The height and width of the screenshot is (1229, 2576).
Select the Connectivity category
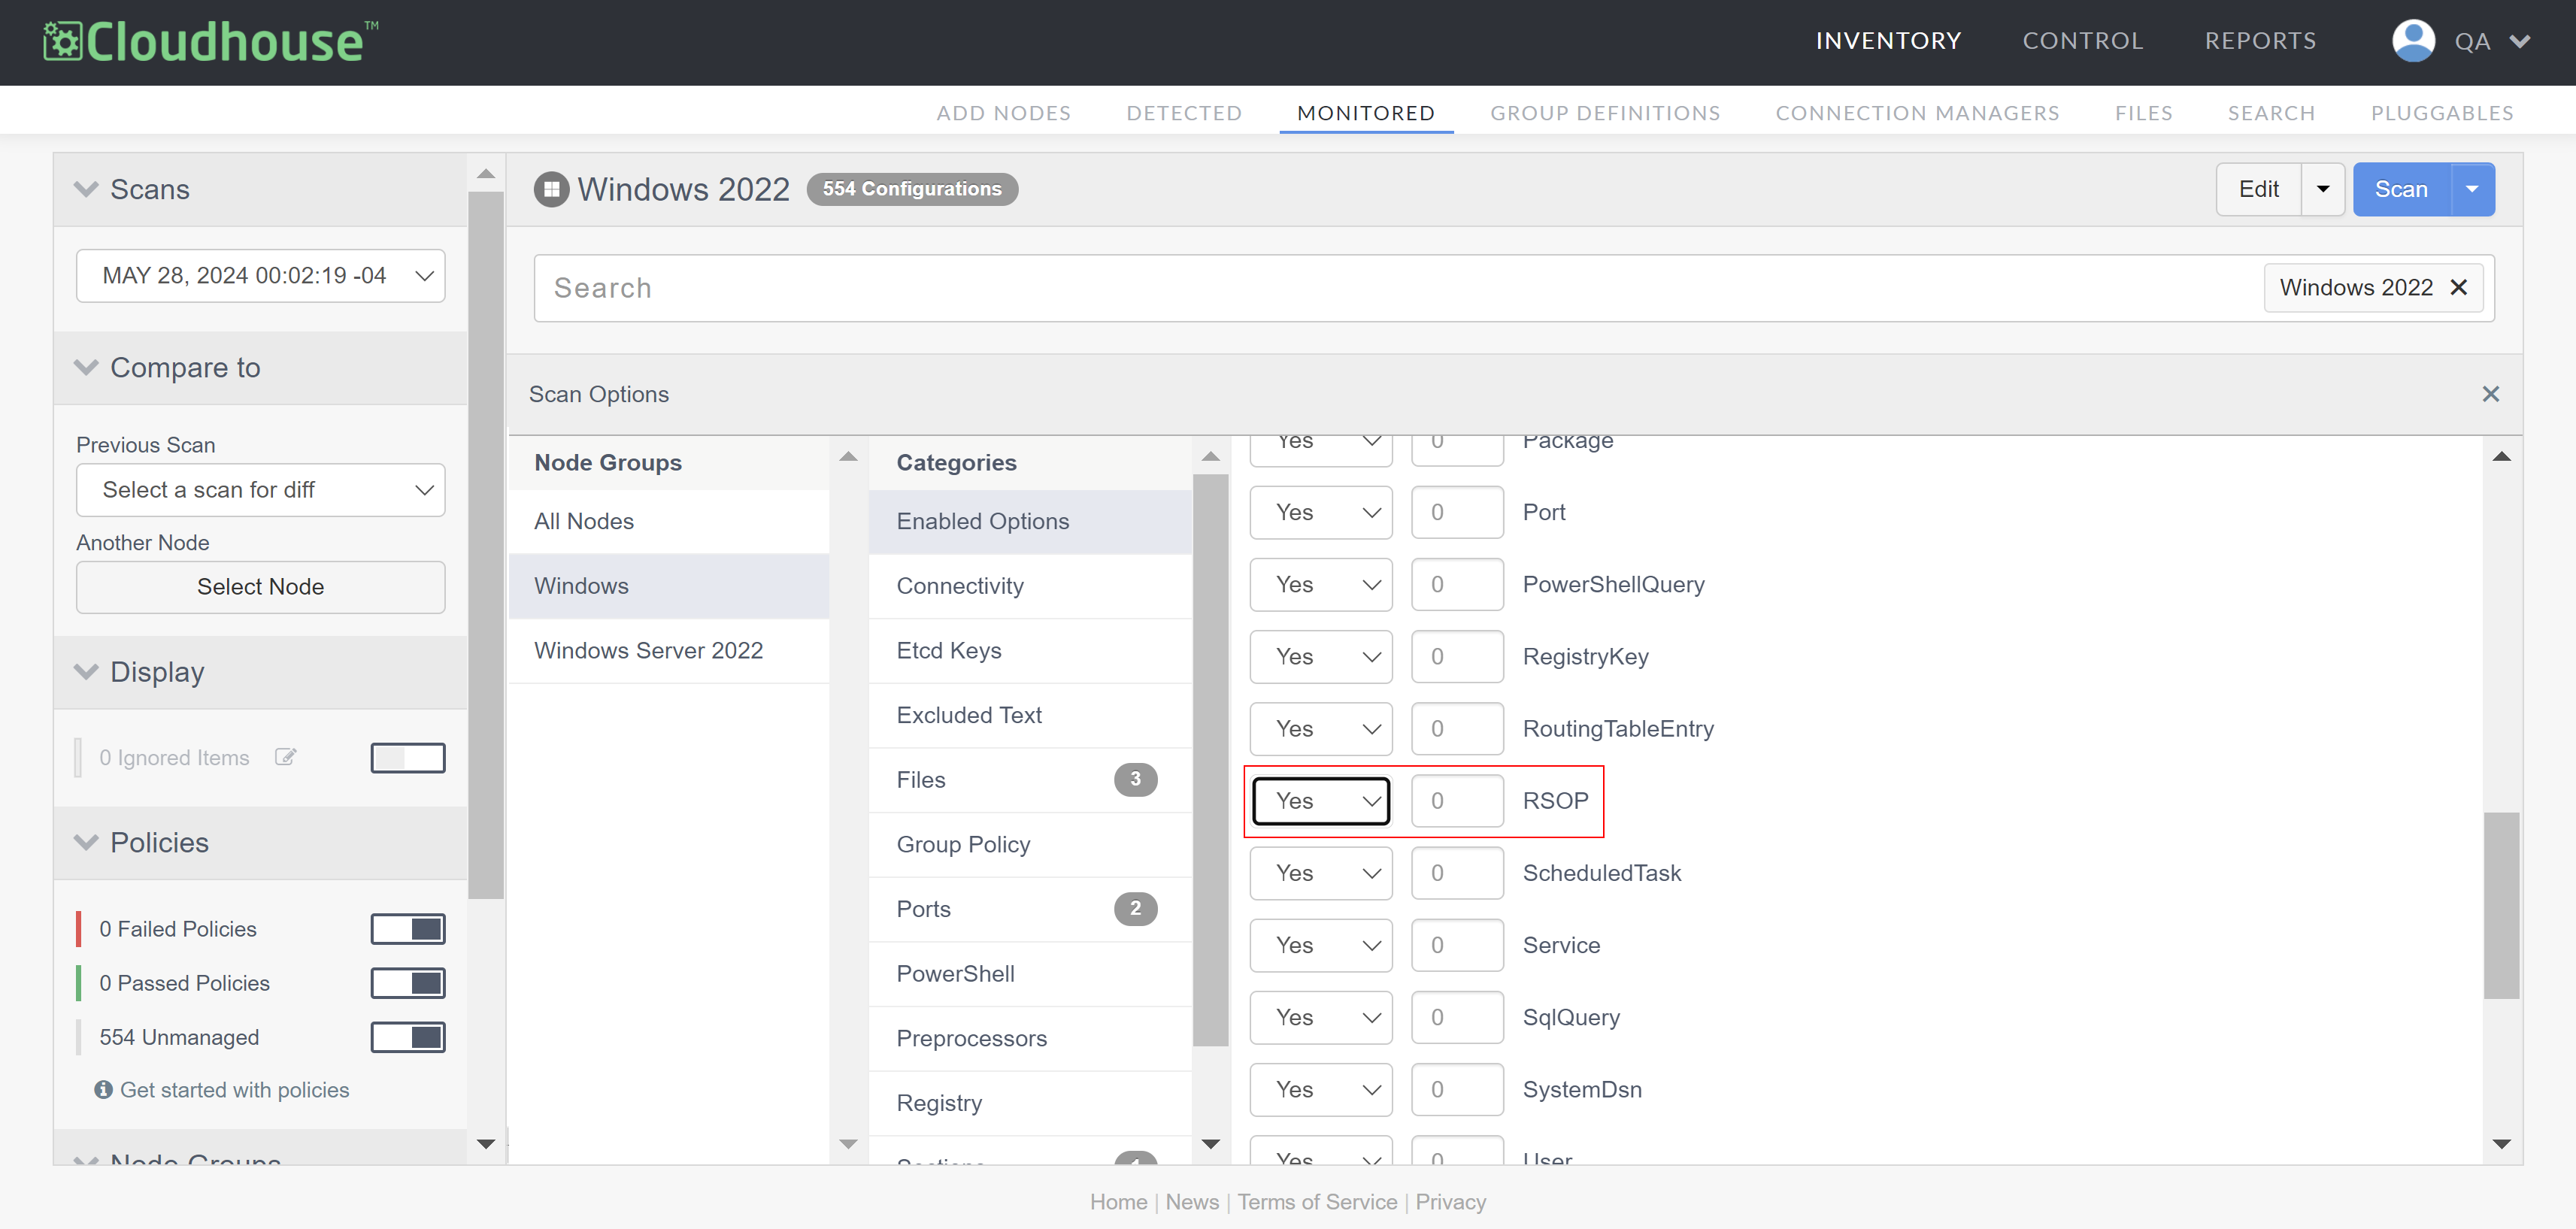click(x=1030, y=586)
